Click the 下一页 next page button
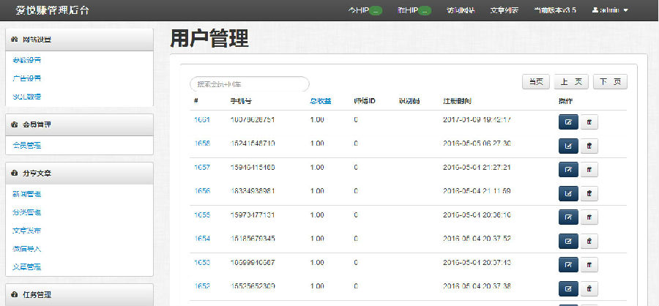 tap(610, 82)
